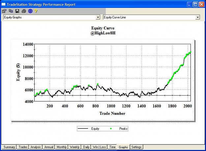
Task: Go to the Analysis tab
Action: pyautogui.click(x=36, y=147)
